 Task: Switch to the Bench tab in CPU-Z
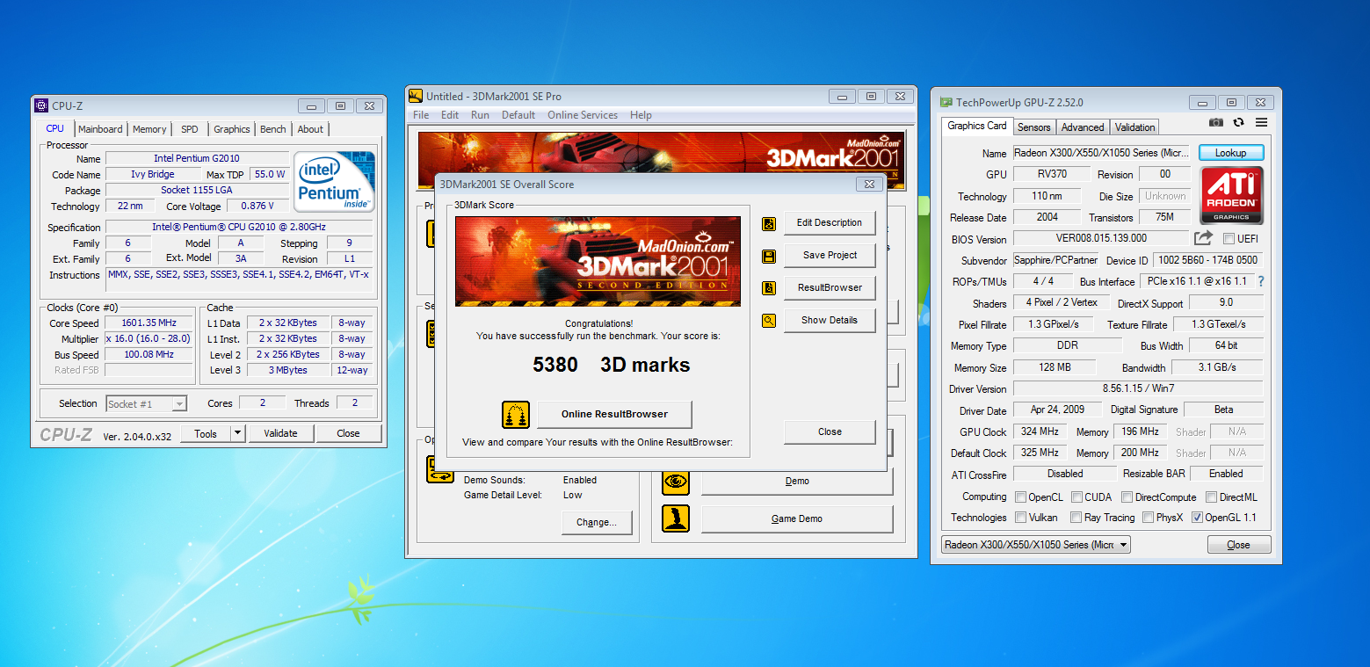click(273, 129)
